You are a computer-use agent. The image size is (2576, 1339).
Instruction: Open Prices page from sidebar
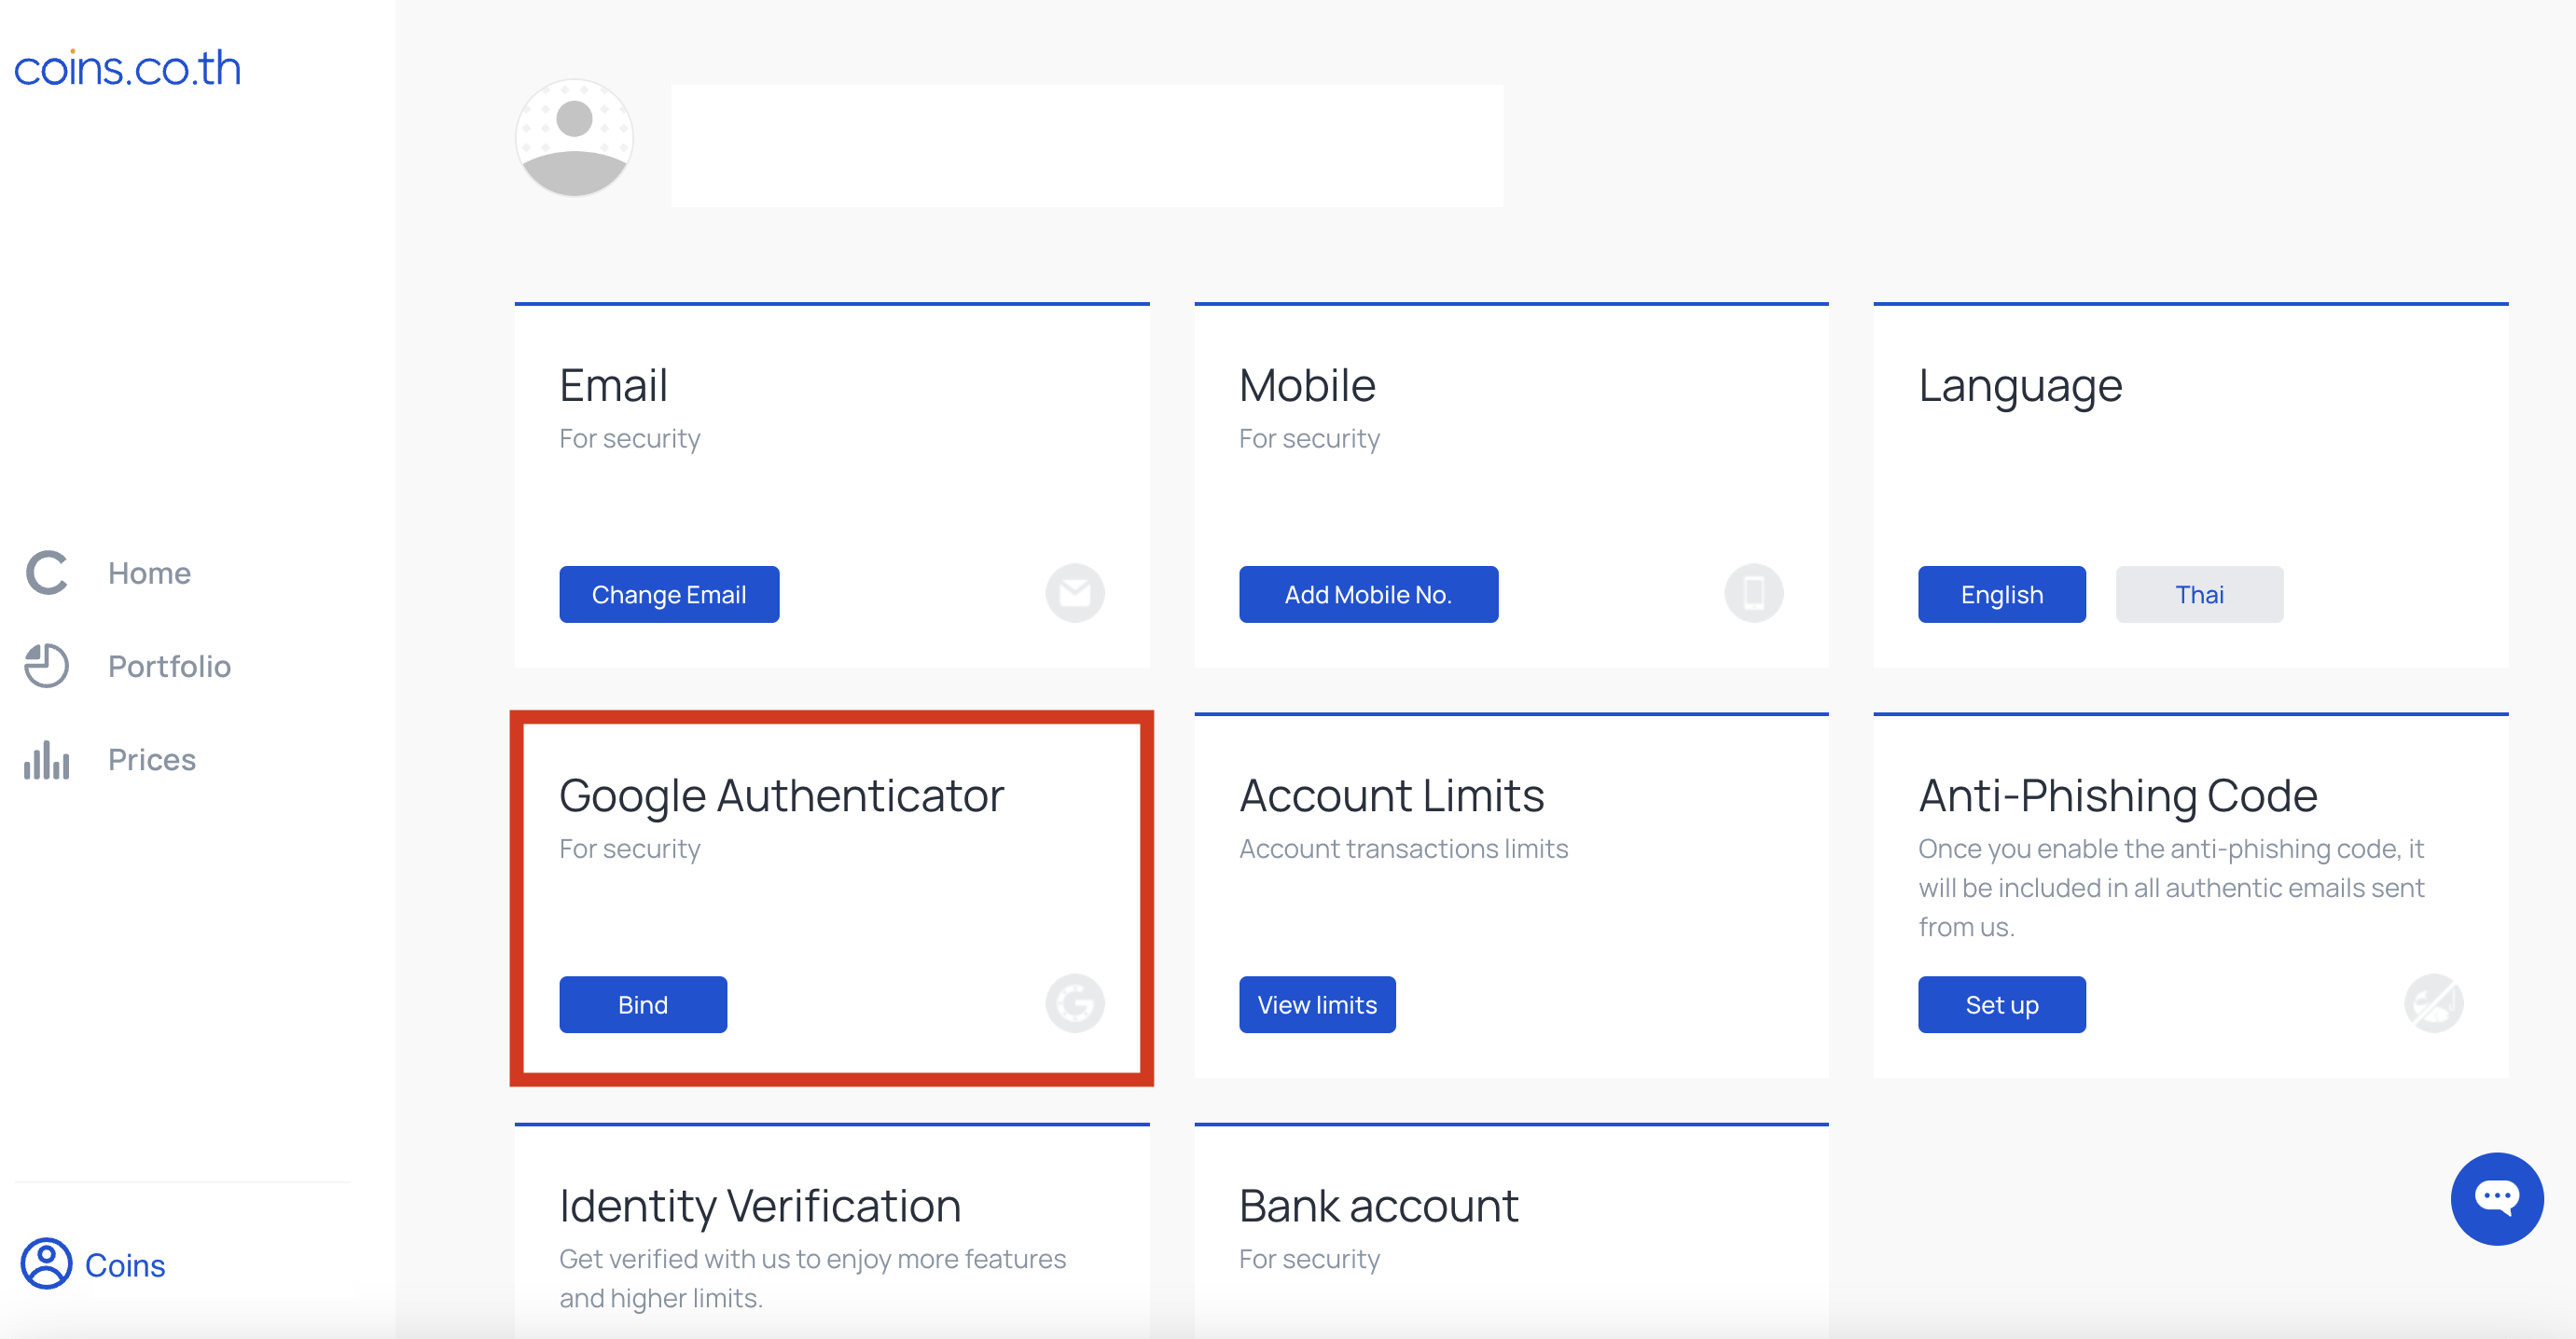pos(151,759)
